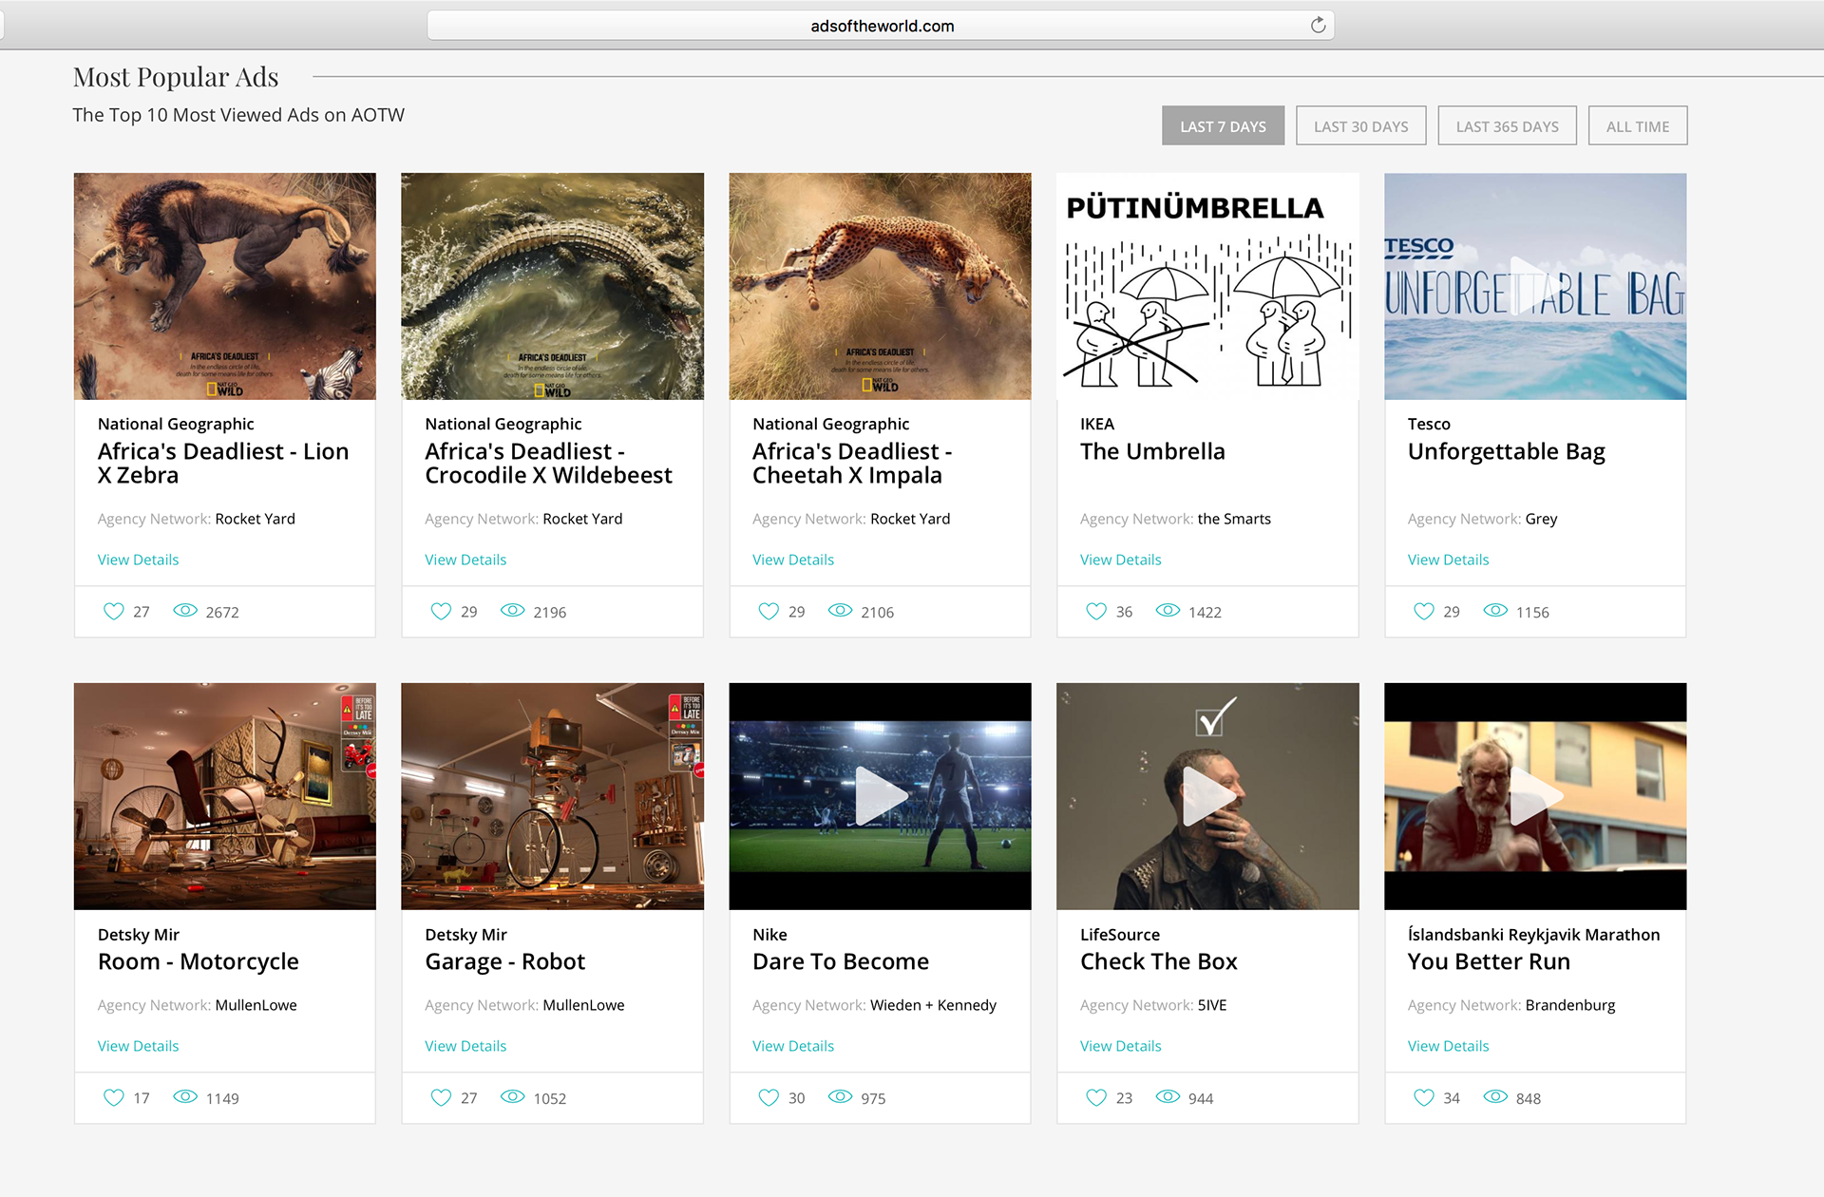Screen dimensions: 1824x1197
Task: Open View Details for Check The Box
Action: (x=1121, y=1046)
